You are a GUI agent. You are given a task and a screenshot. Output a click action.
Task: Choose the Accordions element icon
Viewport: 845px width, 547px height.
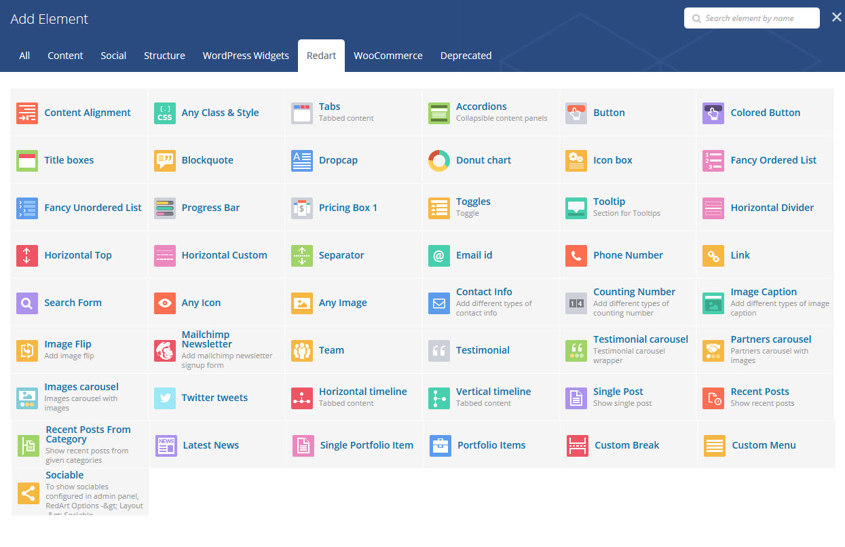[439, 113]
